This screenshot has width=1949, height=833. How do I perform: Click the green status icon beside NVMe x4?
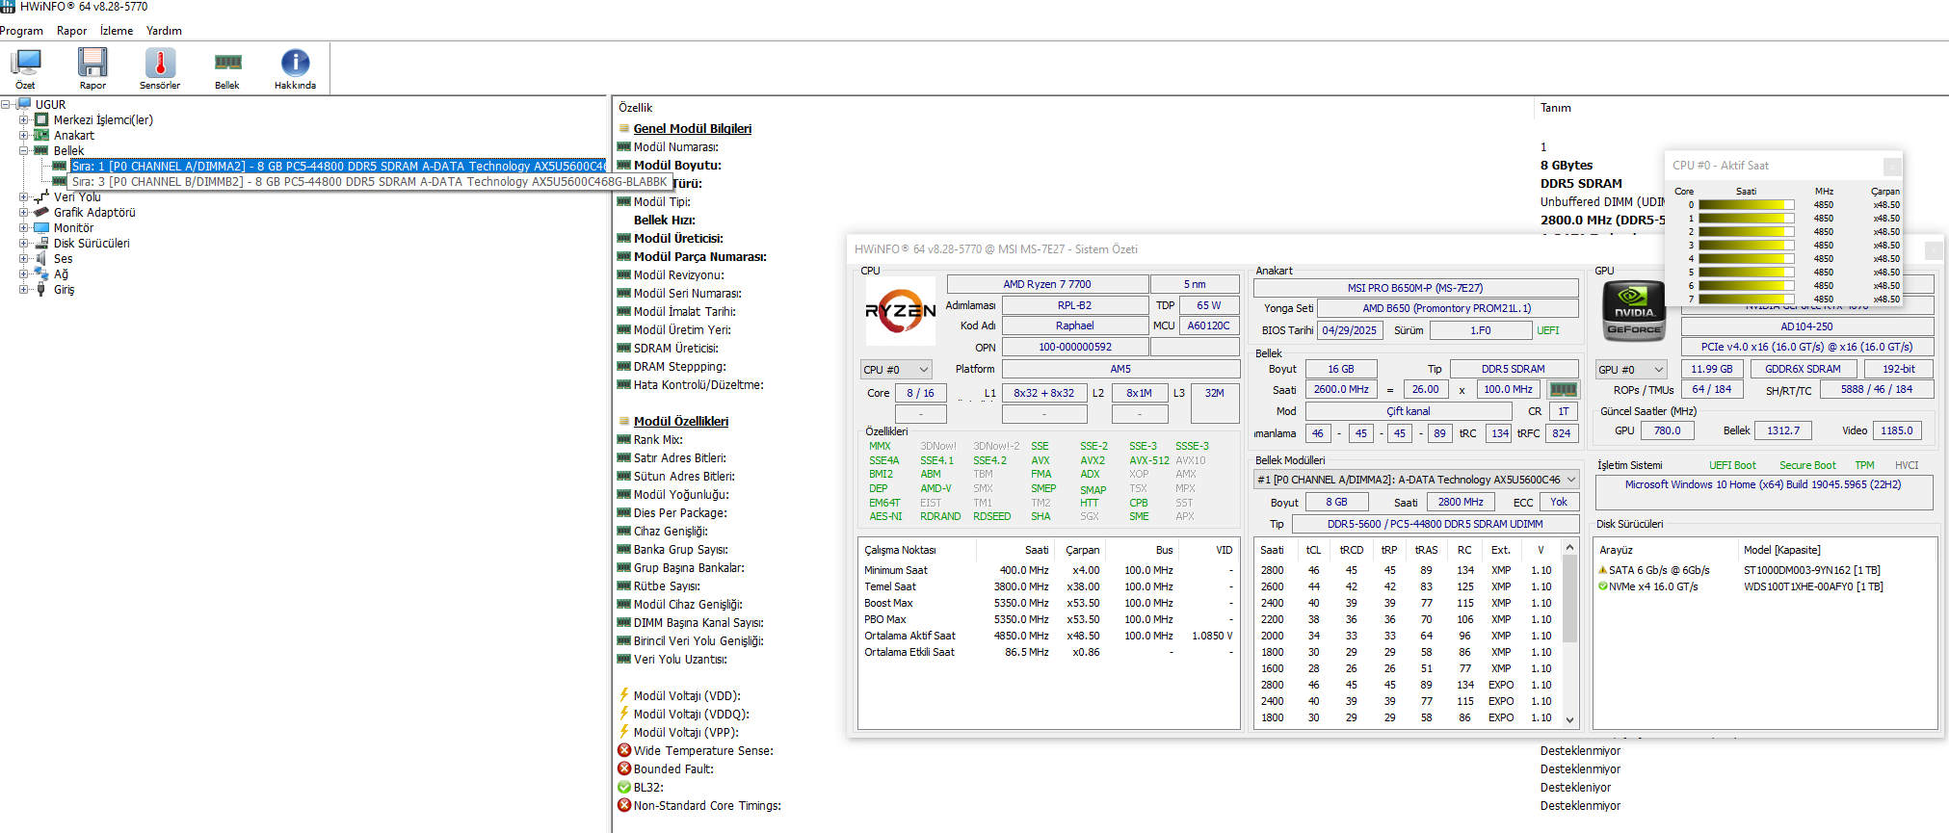1602,586
